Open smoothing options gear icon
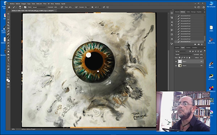The width and height of the screenshot is (217, 135). tap(92, 7)
